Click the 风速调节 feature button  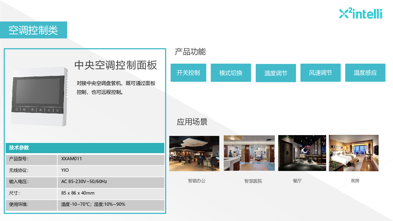pyautogui.click(x=320, y=73)
